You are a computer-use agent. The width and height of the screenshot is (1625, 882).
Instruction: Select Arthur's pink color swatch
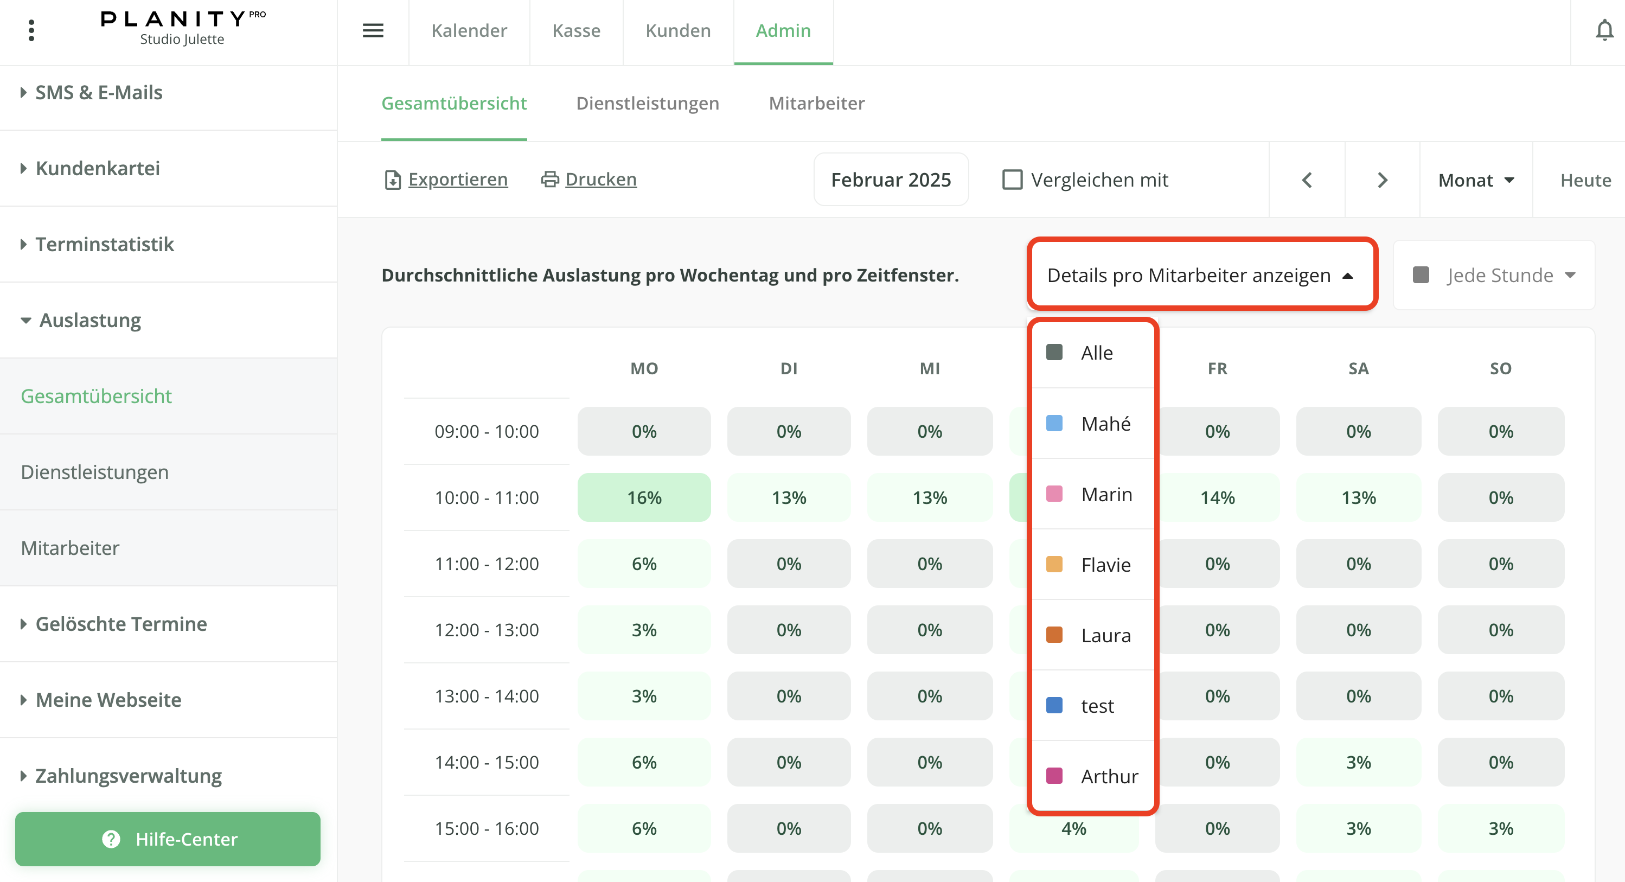(x=1054, y=775)
